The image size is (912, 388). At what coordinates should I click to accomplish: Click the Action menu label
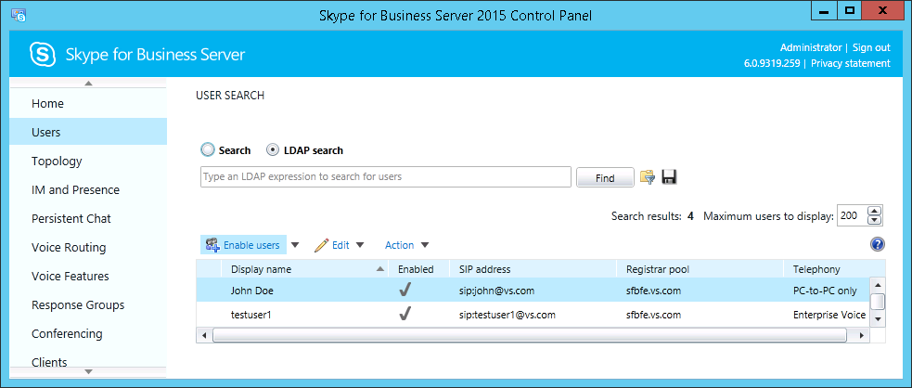click(x=400, y=245)
